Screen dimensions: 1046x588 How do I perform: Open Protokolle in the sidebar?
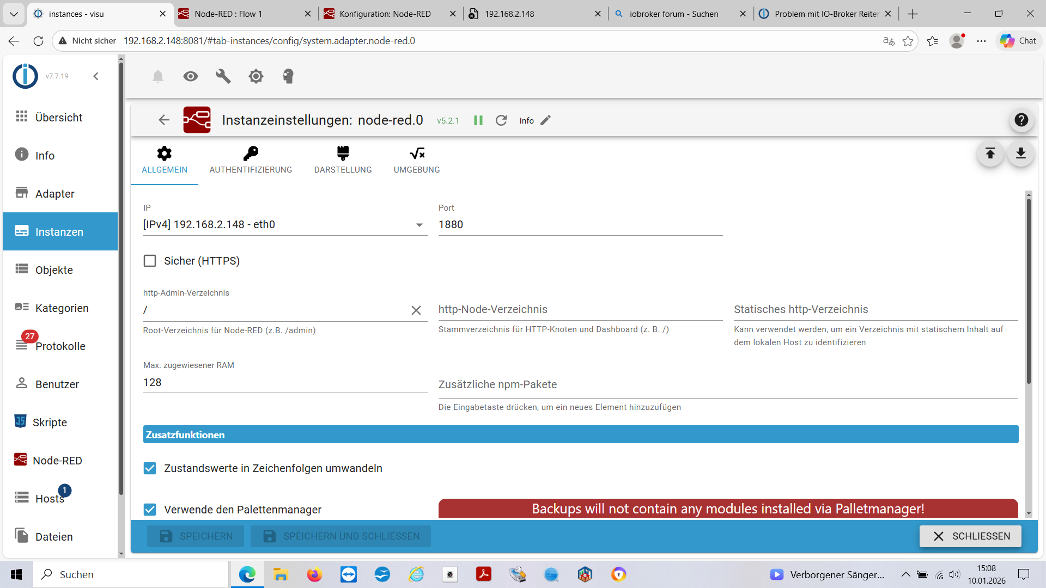(x=60, y=346)
